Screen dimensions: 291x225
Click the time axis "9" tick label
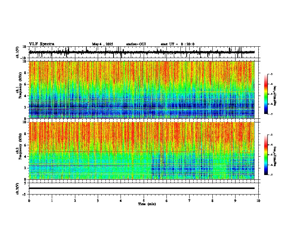235,201
